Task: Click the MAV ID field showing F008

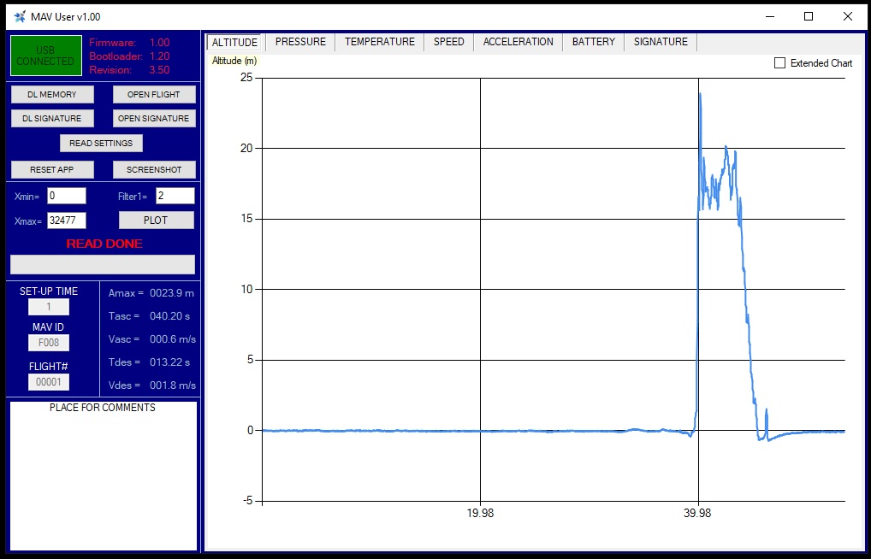Action: coord(49,343)
